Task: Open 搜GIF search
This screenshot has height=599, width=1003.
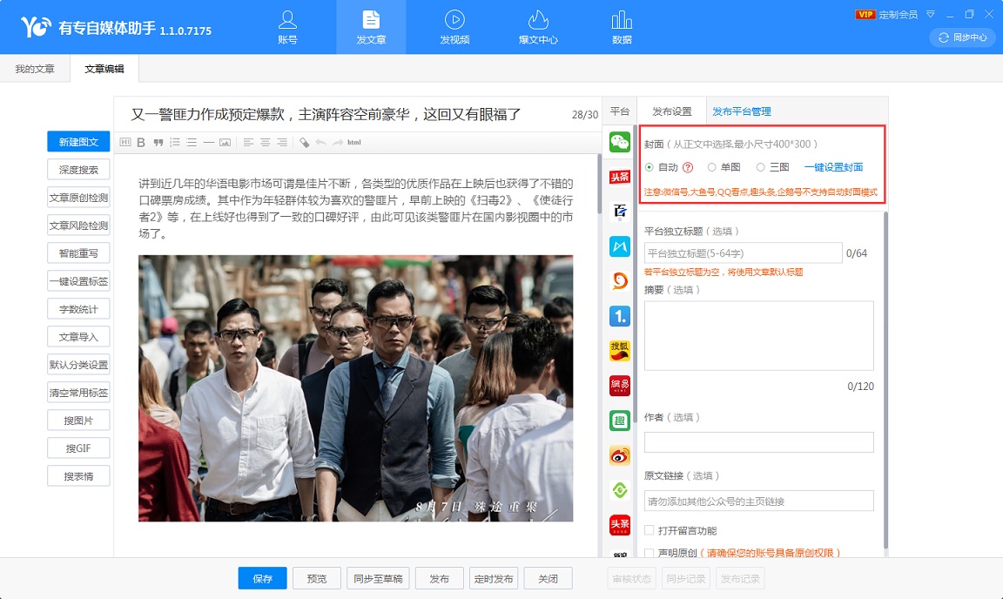Action: click(x=78, y=448)
